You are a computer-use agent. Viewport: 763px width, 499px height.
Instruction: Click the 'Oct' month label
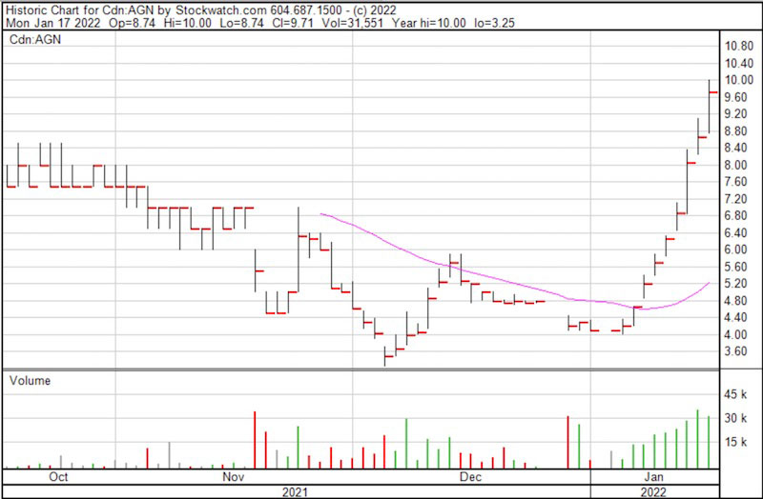[x=58, y=477]
